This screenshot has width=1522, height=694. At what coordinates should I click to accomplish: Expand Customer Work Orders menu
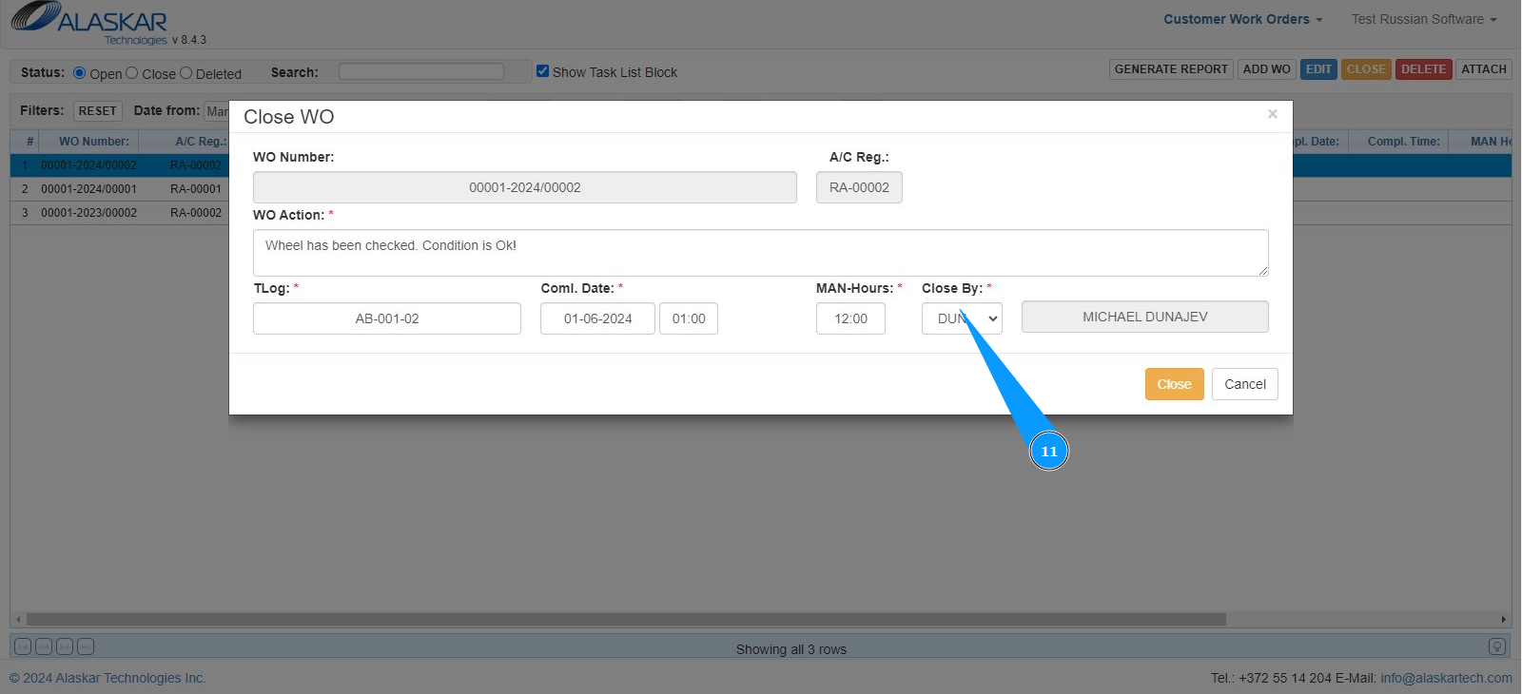coord(1242,19)
